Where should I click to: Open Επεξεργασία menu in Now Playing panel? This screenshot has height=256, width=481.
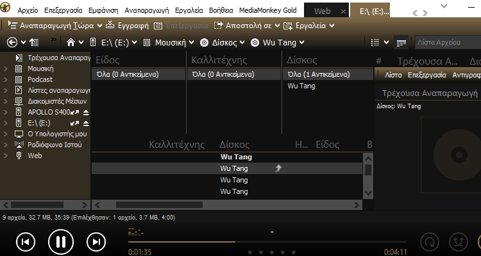pos(426,75)
